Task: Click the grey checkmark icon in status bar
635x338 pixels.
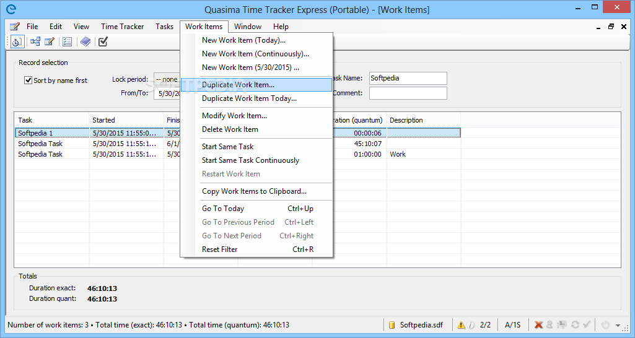Action: 587,324
